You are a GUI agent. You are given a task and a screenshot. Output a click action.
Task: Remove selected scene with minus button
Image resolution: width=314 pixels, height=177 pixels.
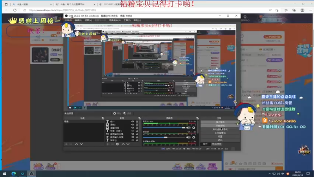(71, 144)
